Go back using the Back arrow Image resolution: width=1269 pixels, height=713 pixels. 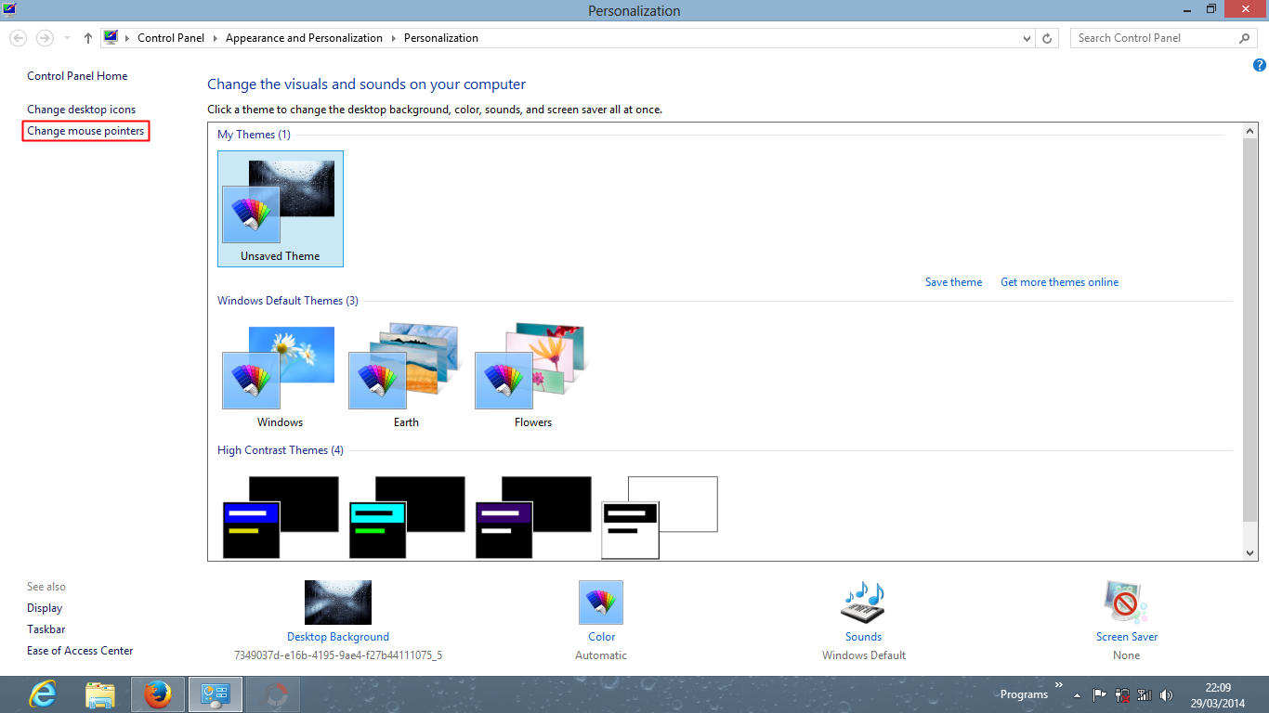[x=19, y=38]
